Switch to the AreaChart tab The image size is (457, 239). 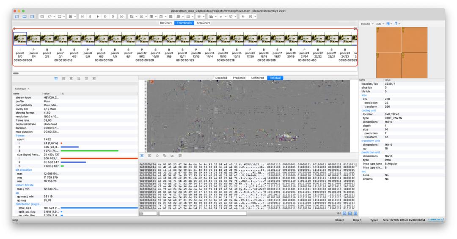pyautogui.click(x=204, y=22)
